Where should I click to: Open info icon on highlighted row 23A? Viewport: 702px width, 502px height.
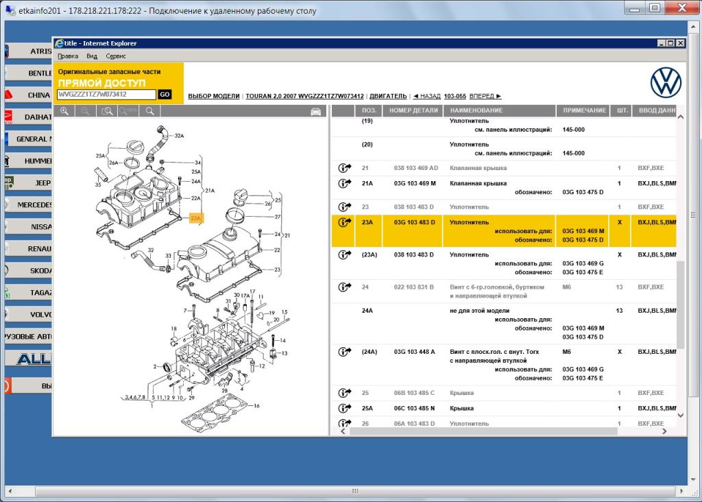tap(344, 222)
